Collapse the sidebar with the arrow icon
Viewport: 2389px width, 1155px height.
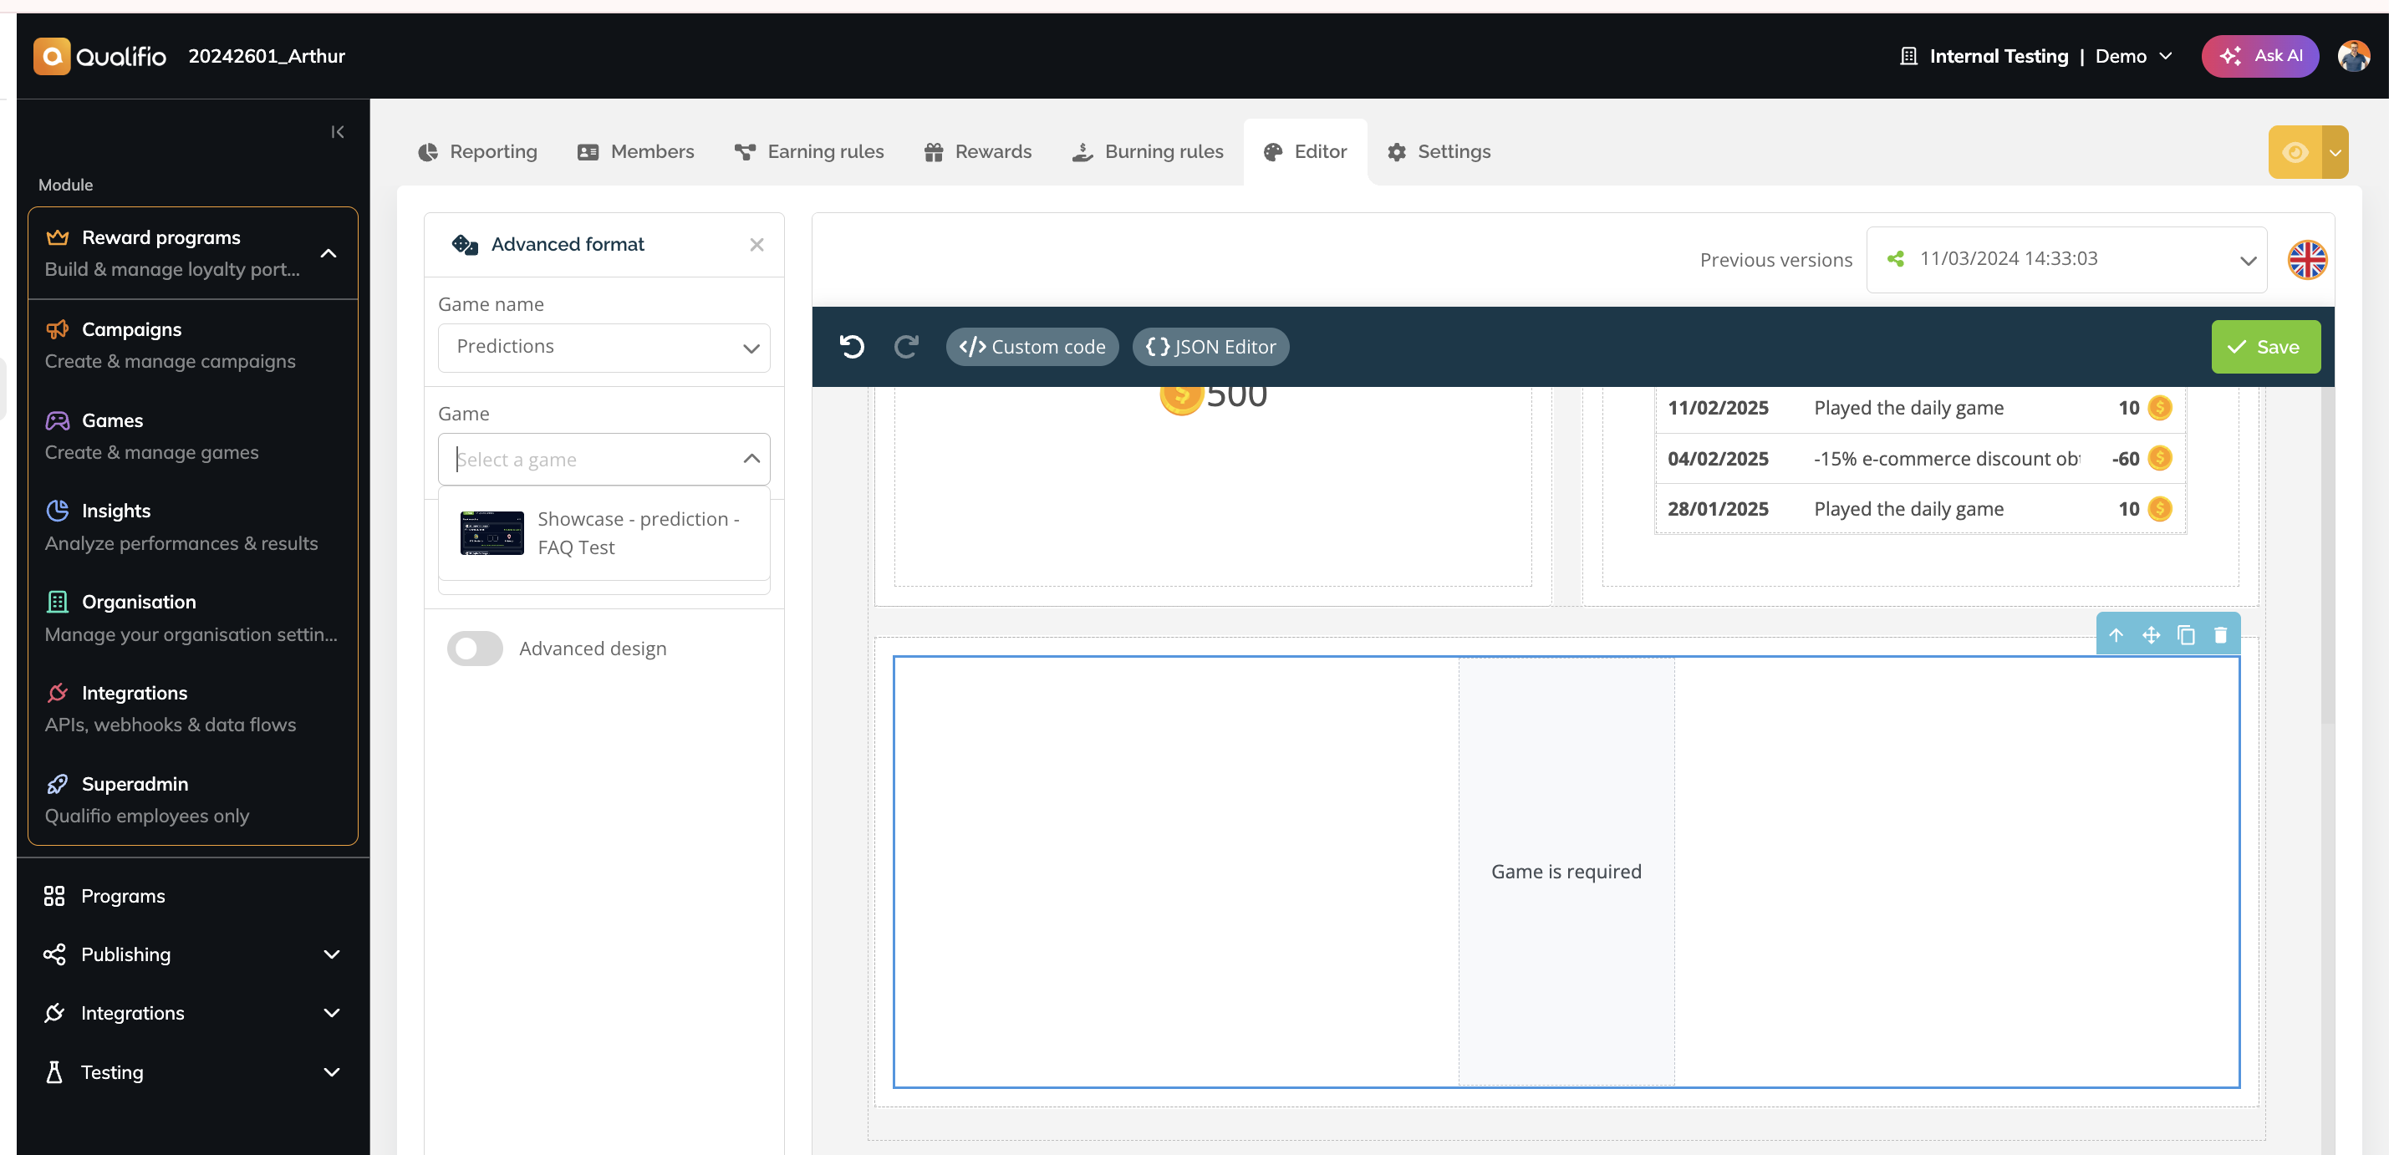pos(338,131)
